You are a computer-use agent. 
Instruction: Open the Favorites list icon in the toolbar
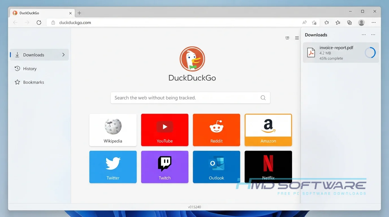click(338, 23)
